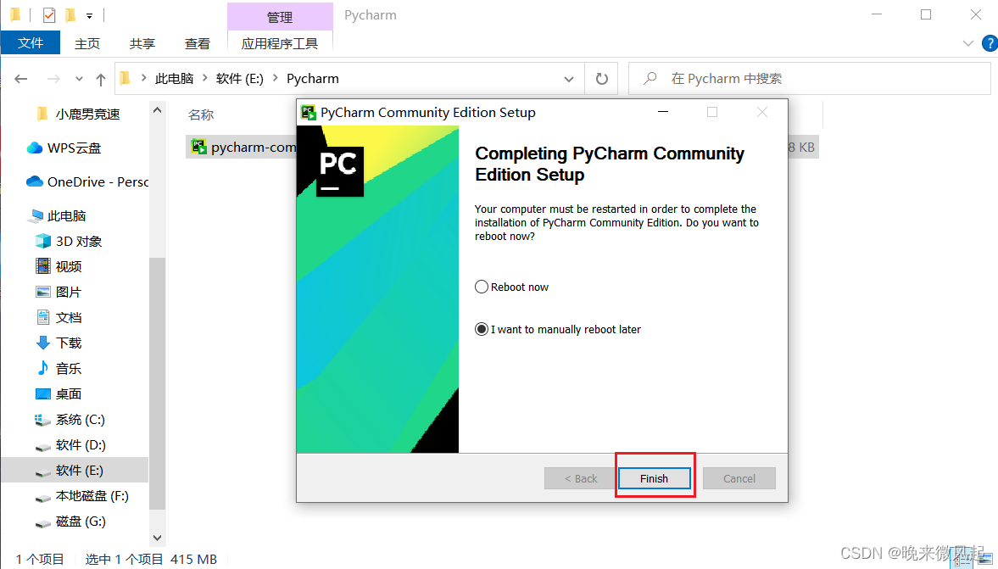Open the 查看 ribbon tab

pos(198,43)
